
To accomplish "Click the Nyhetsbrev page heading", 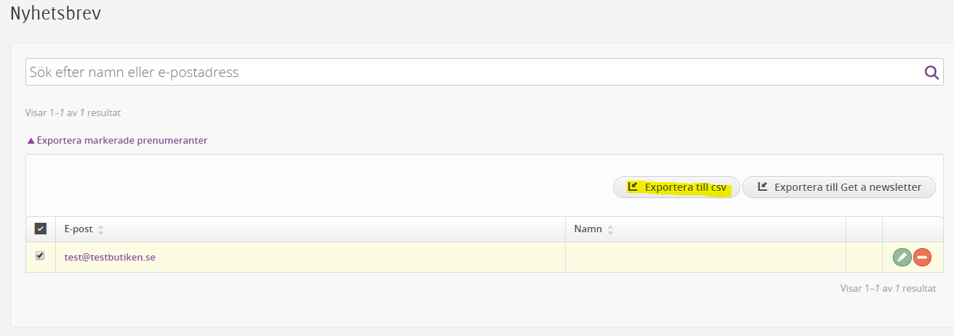I will pos(55,14).
